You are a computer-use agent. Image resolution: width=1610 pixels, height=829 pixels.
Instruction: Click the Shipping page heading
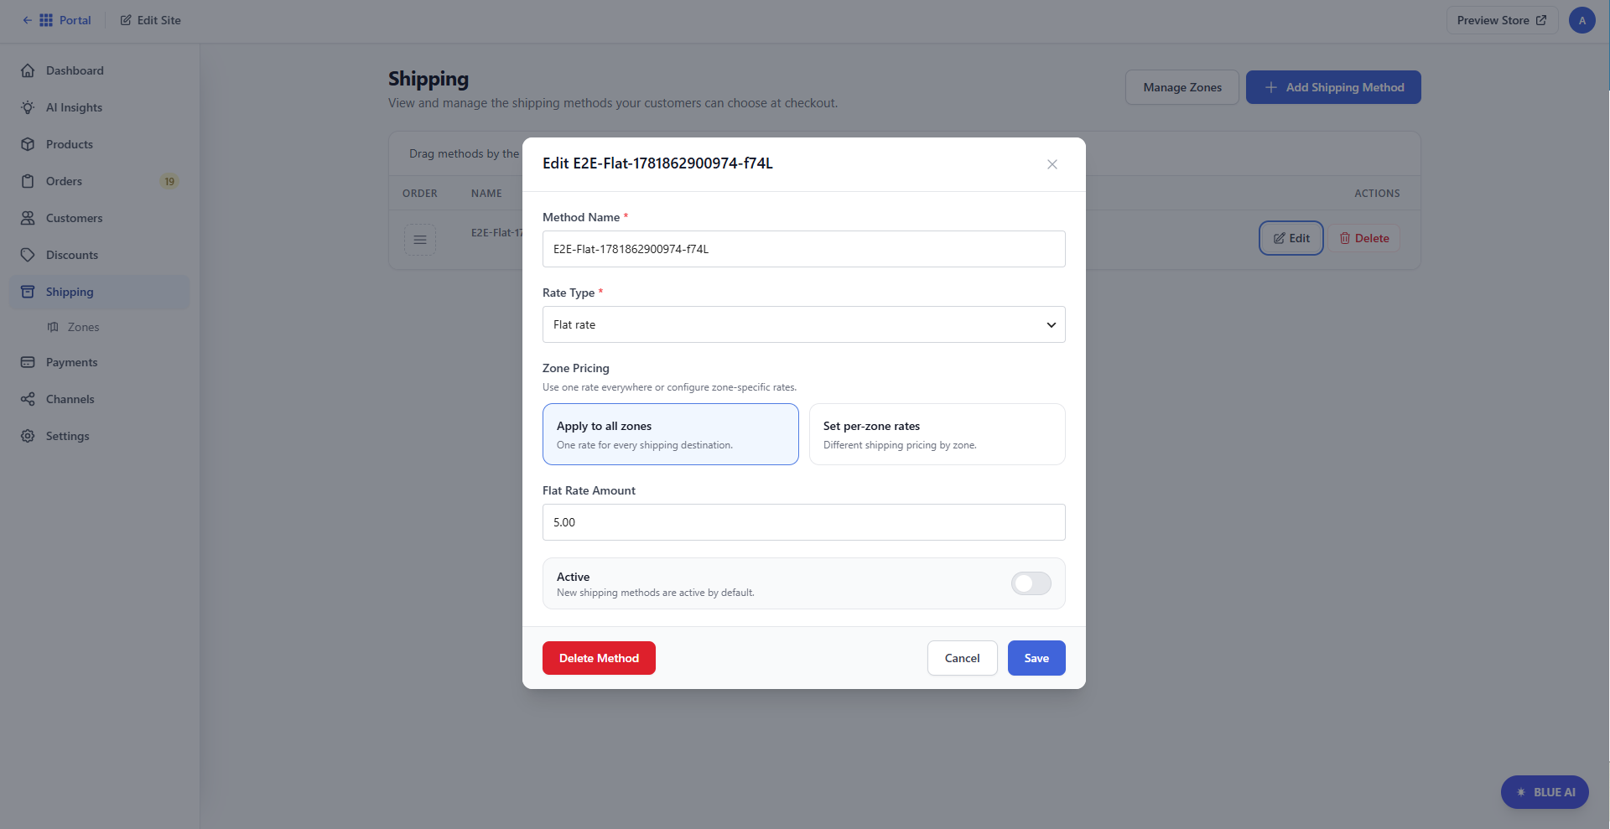[428, 79]
